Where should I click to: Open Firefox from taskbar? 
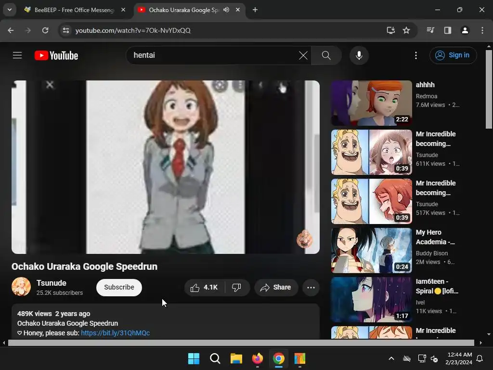(257, 358)
